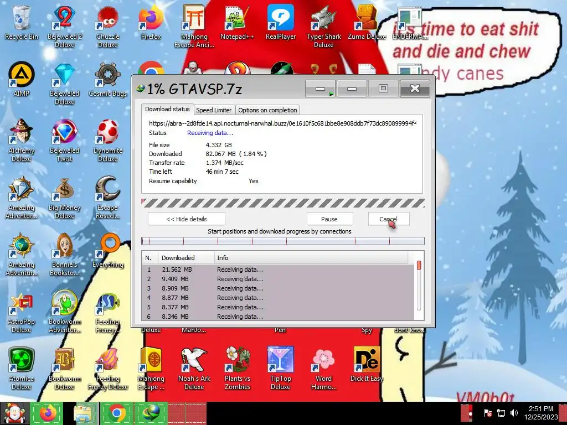Launch AIMP music player shortcut
This screenshot has width=567, height=425.
(22, 80)
